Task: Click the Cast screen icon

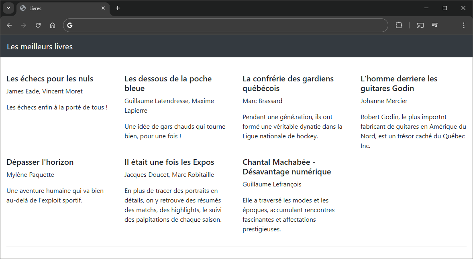Action: pos(420,25)
